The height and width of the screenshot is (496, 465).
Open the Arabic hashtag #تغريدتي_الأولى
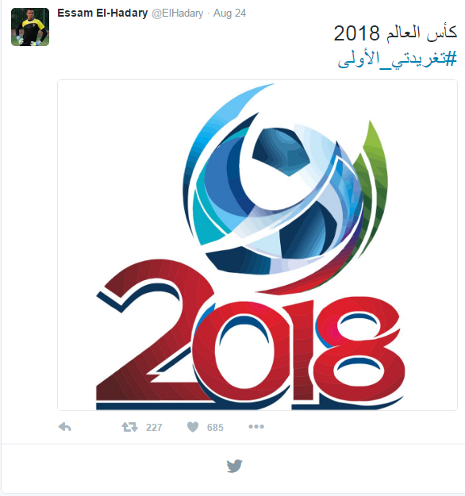click(x=398, y=59)
